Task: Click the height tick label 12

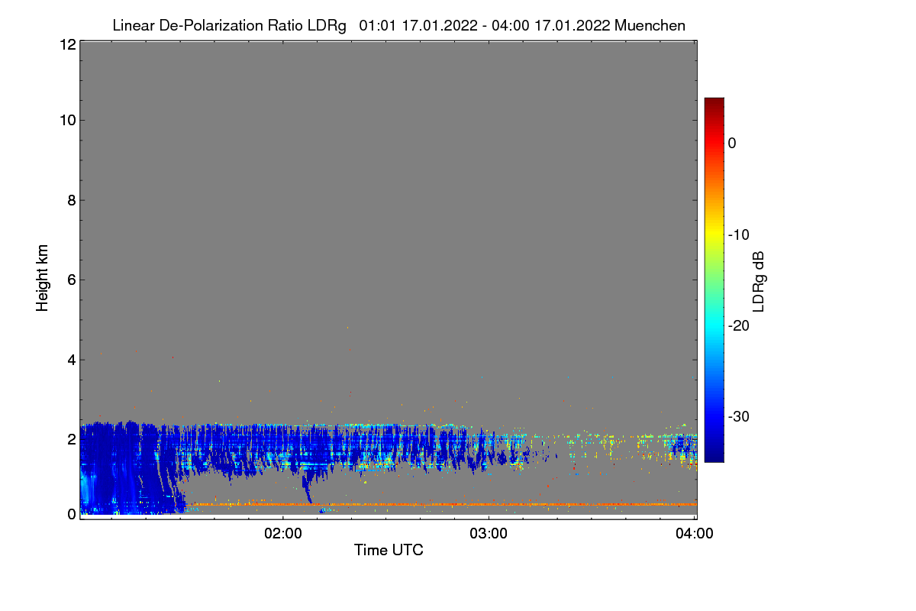Action: coord(66,44)
